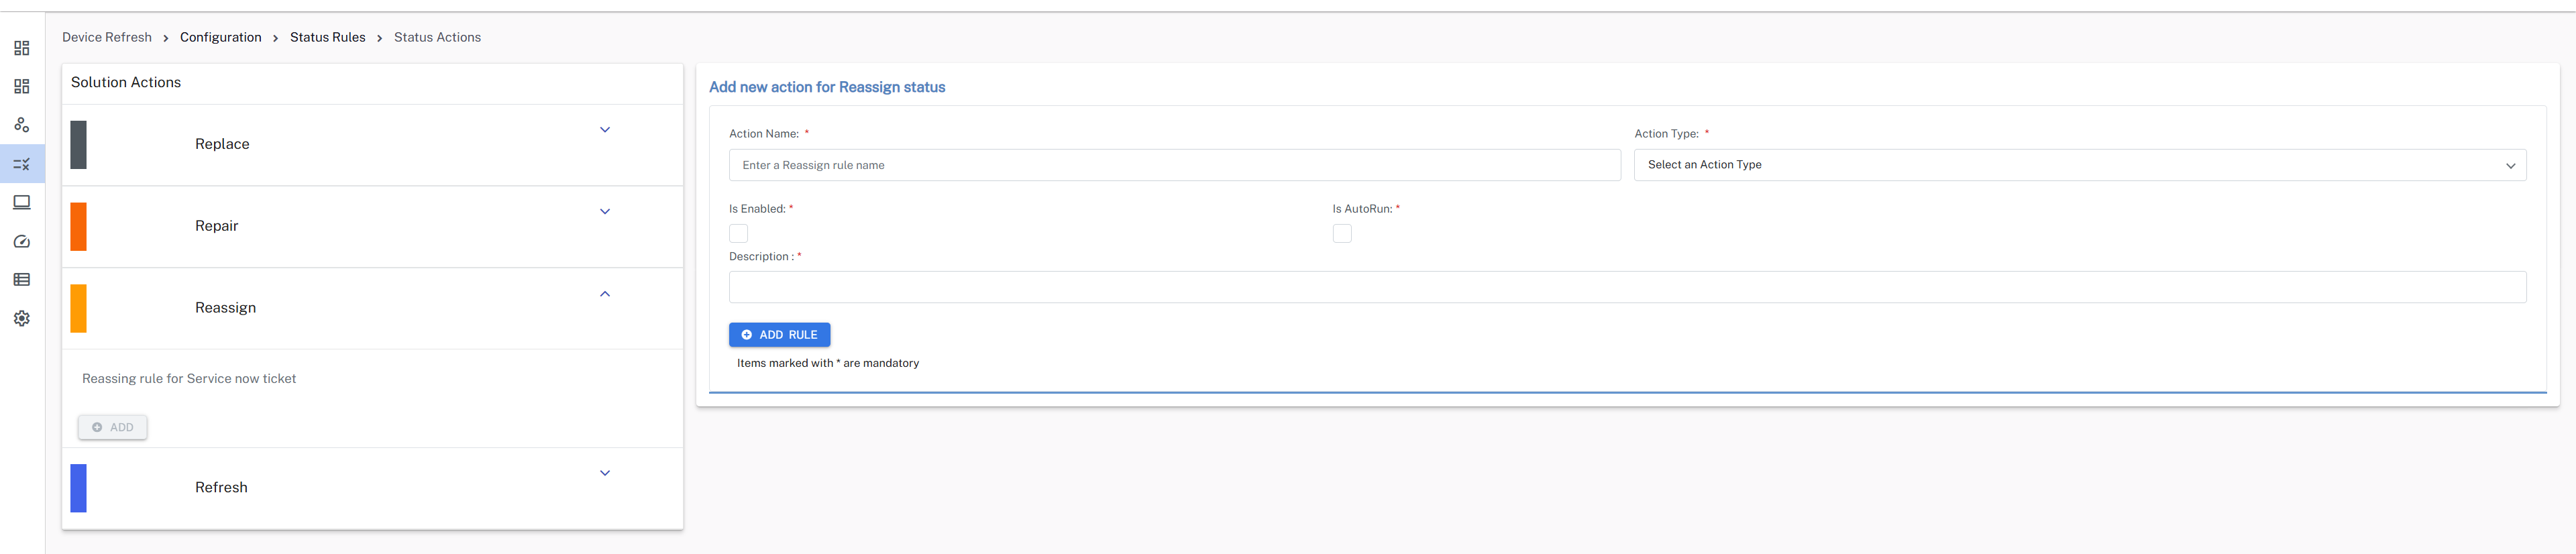
Task: Open the three-circles group icon in sidebar
Action: (22, 125)
